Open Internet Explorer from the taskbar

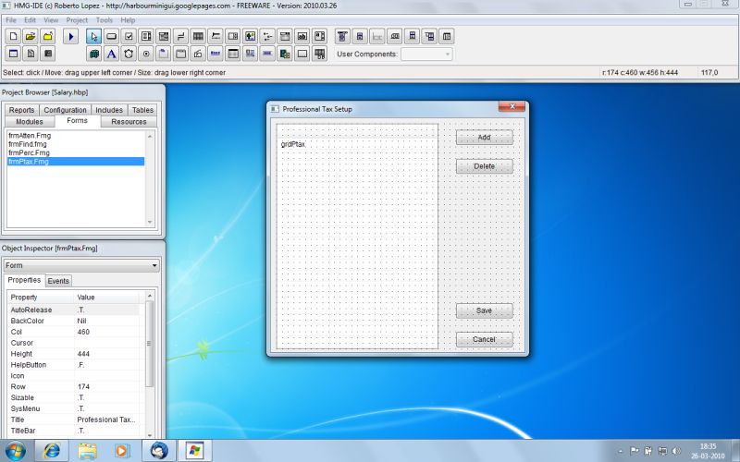pos(52,451)
